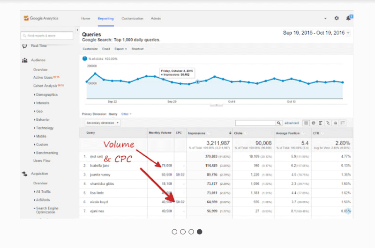Click the Customize button
Viewport: 375px width, 248px height.
point(90,49)
